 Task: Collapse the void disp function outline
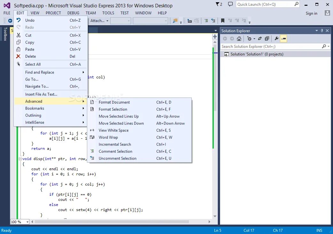click(x=20, y=159)
